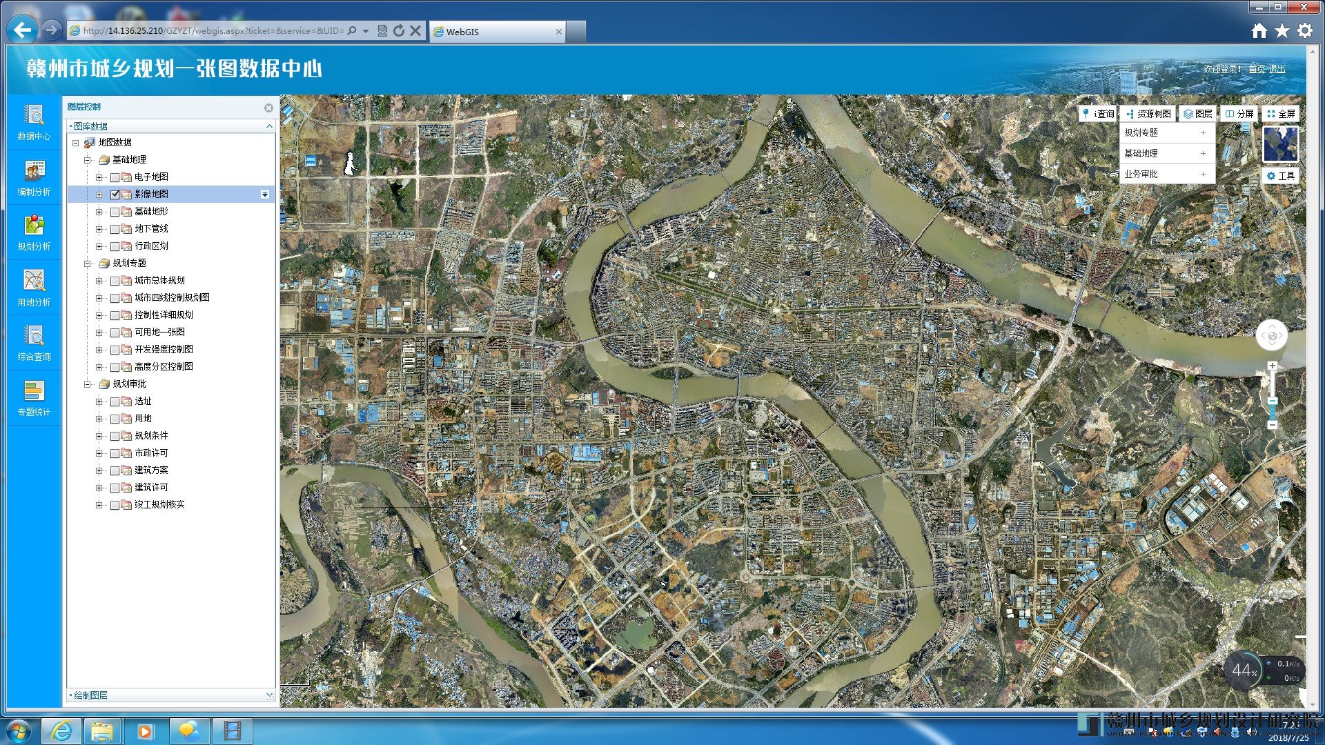Click the 退出 logout link
Image resolution: width=1325 pixels, height=745 pixels.
[1277, 69]
